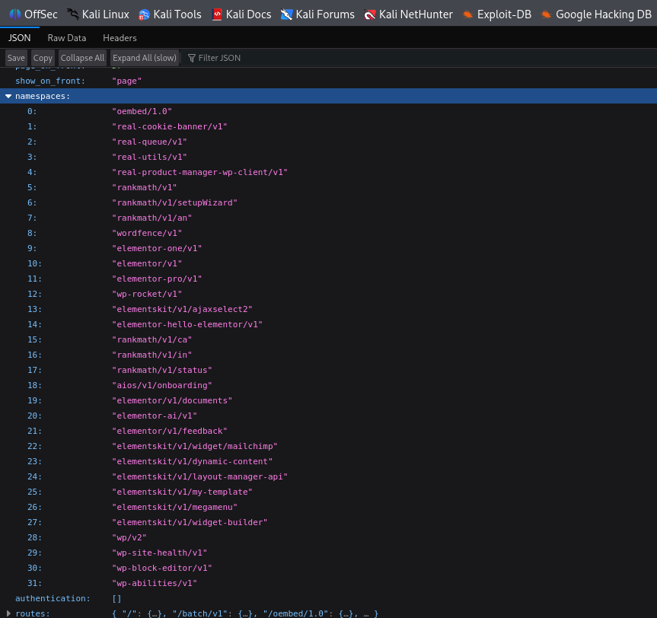Image resolution: width=657 pixels, height=618 pixels.
Task: Click the OffSec bookmark icon
Action: pyautogui.click(x=15, y=14)
